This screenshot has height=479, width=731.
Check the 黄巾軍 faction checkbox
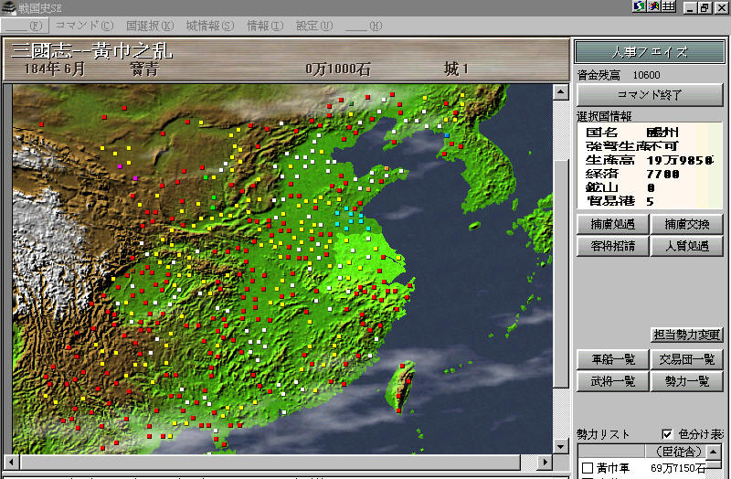point(587,468)
